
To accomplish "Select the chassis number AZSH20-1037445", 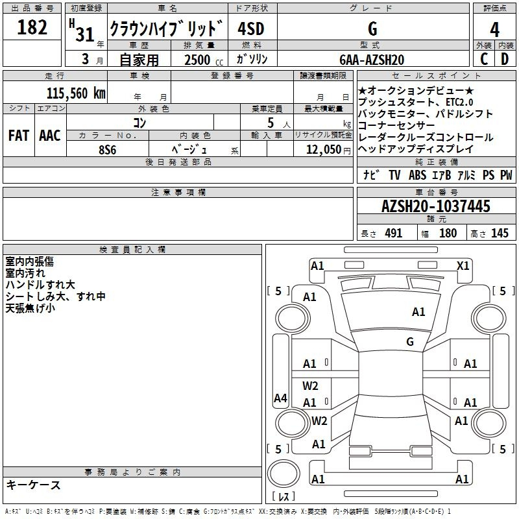I will 436,206.
